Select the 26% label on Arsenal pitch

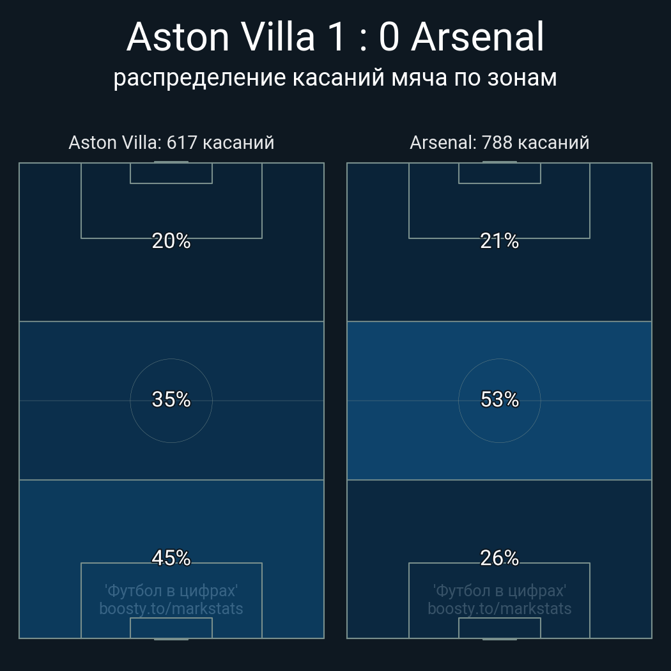[499, 558]
